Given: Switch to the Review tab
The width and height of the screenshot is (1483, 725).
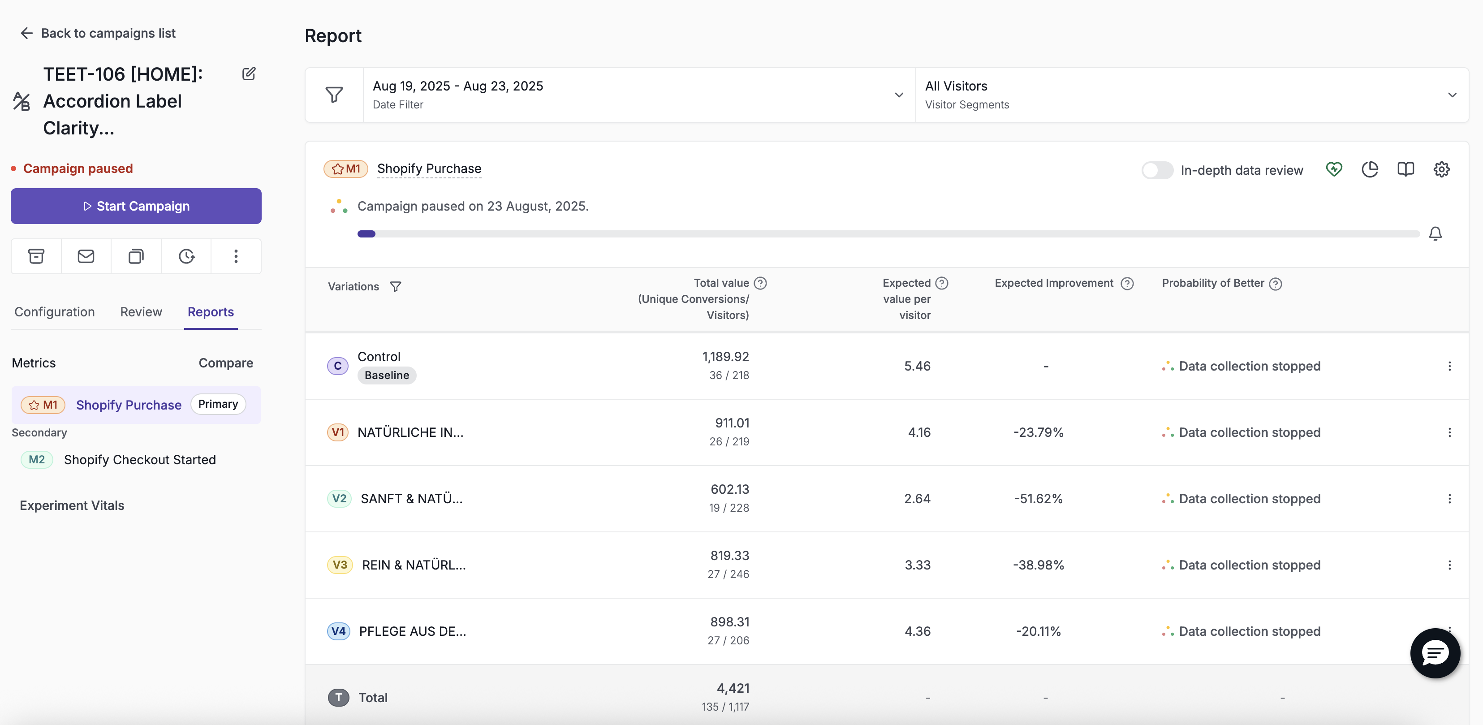Looking at the screenshot, I should (141, 311).
